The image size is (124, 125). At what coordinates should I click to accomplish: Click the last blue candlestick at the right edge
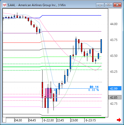[x=101, y=46]
